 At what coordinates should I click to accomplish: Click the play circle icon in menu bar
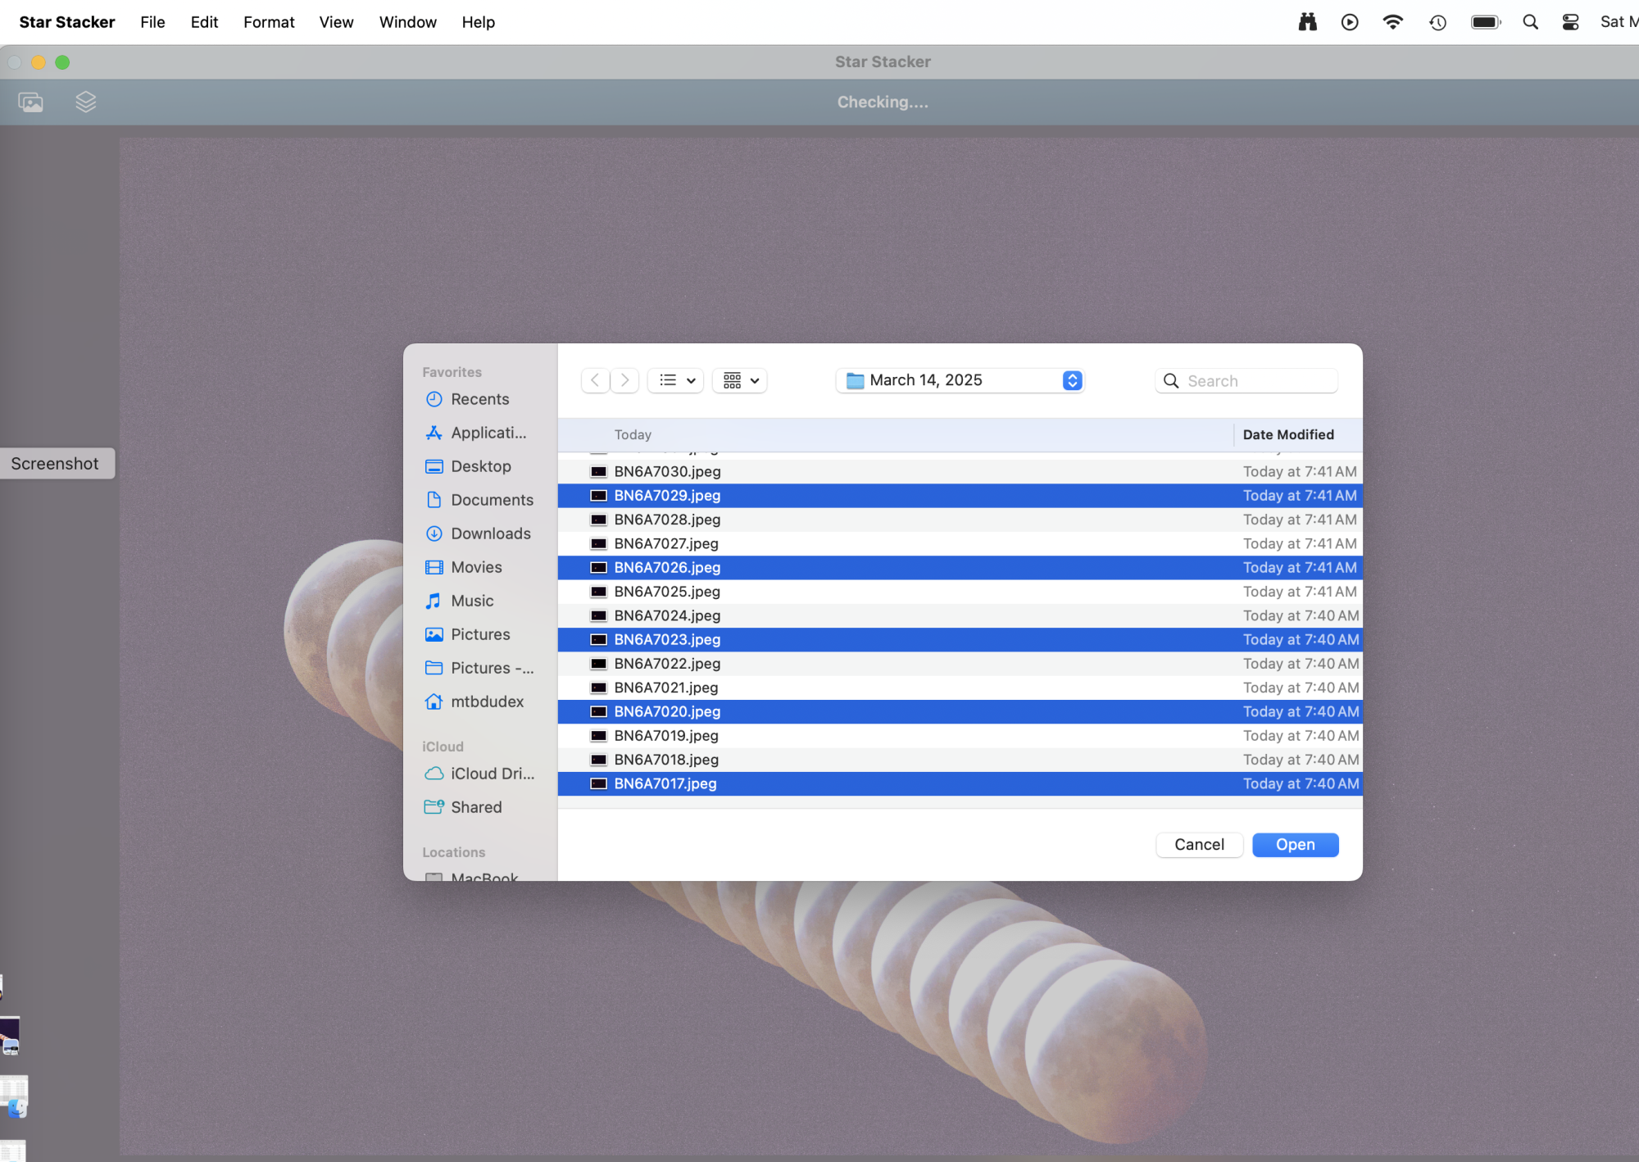pos(1350,22)
